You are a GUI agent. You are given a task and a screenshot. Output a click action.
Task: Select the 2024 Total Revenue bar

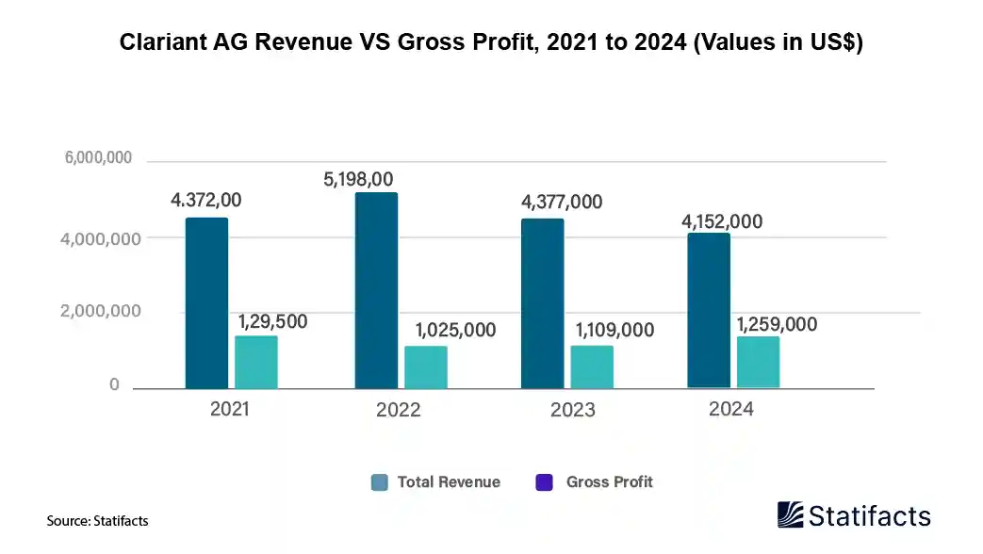click(x=709, y=310)
